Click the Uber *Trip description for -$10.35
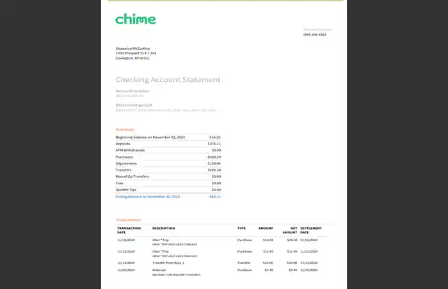The height and width of the screenshot is (289, 448). (x=161, y=240)
